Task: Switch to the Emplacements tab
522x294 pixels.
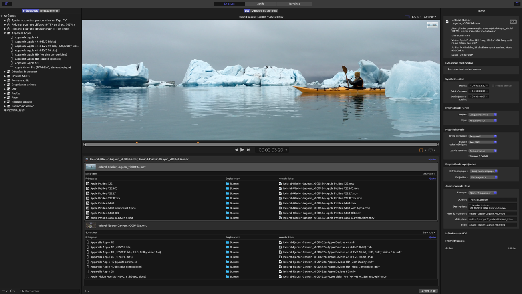Action: [x=50, y=10]
